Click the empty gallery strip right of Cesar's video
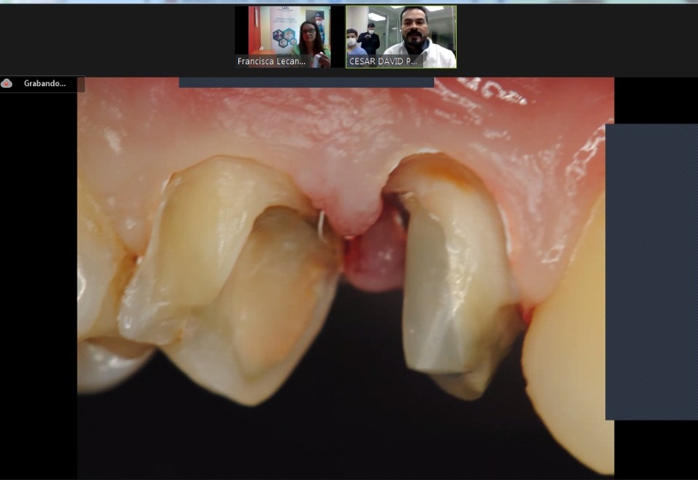The image size is (698, 480). tap(577, 37)
